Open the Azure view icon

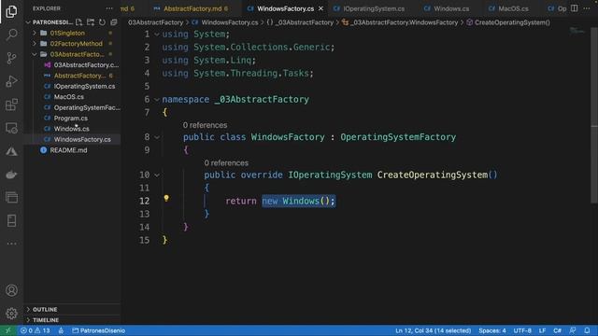11,151
